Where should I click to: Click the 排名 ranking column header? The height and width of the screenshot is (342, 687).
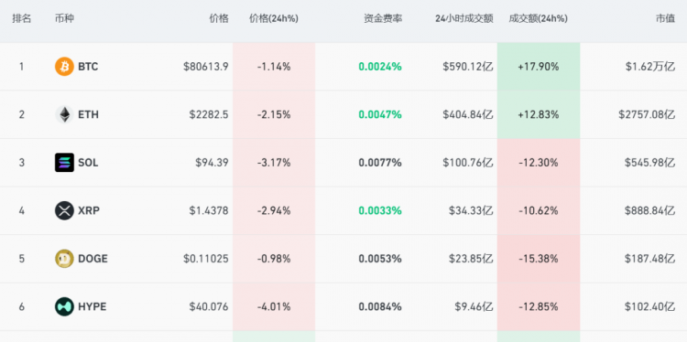click(21, 18)
